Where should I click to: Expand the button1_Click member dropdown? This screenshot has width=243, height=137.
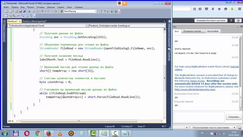164,26
